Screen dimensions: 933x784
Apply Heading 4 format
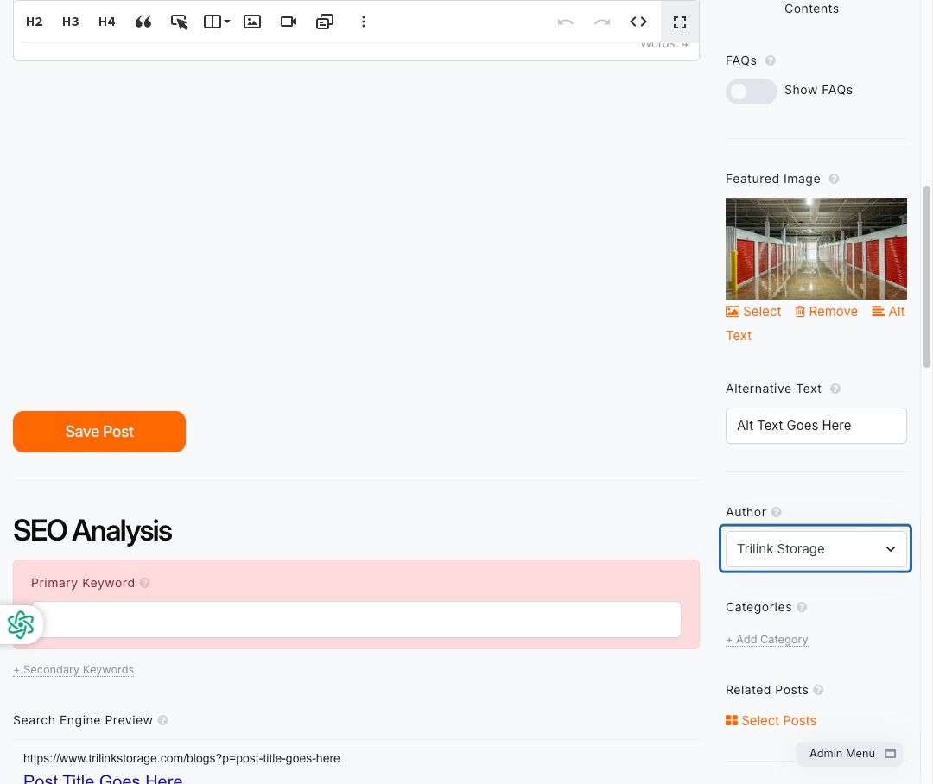(x=106, y=22)
